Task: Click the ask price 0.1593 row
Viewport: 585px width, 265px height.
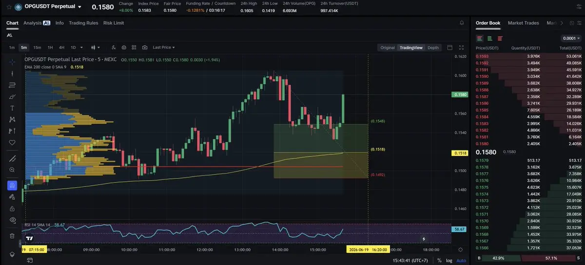Action: 528,56
